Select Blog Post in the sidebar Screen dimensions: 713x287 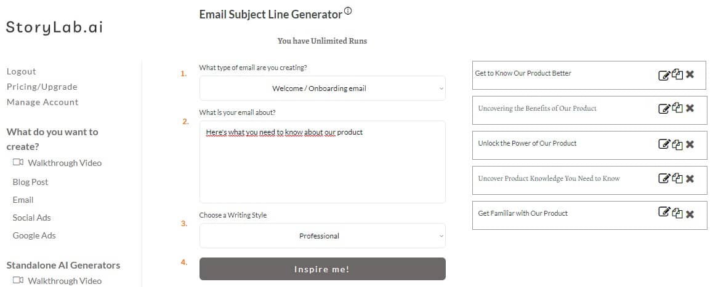[30, 182]
